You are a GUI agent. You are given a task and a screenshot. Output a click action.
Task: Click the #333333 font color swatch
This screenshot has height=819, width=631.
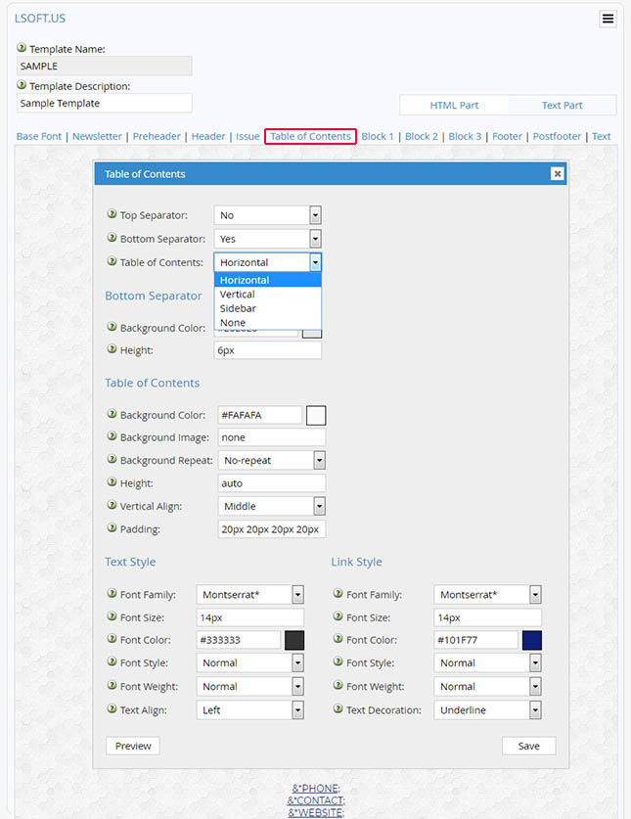pos(294,640)
